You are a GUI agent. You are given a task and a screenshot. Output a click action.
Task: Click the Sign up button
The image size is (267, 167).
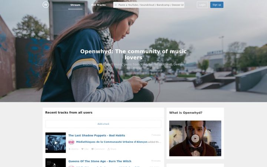coord(217,5)
